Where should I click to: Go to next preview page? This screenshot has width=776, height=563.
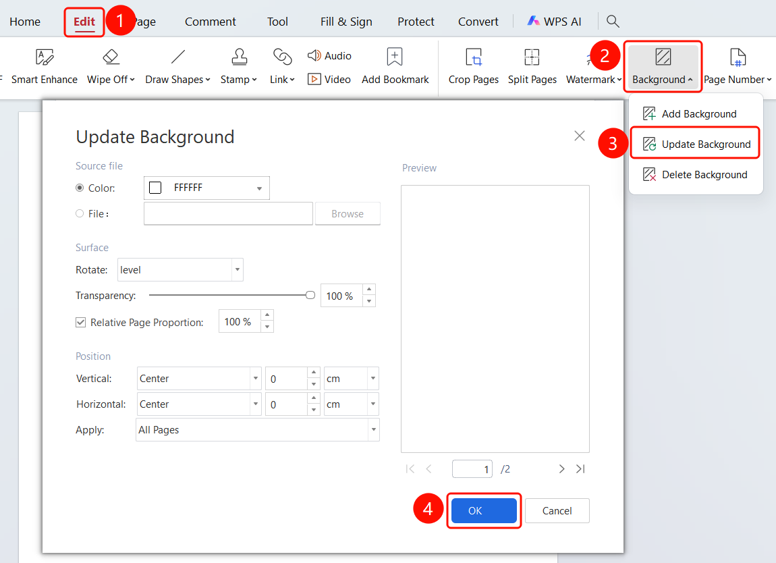(x=561, y=469)
